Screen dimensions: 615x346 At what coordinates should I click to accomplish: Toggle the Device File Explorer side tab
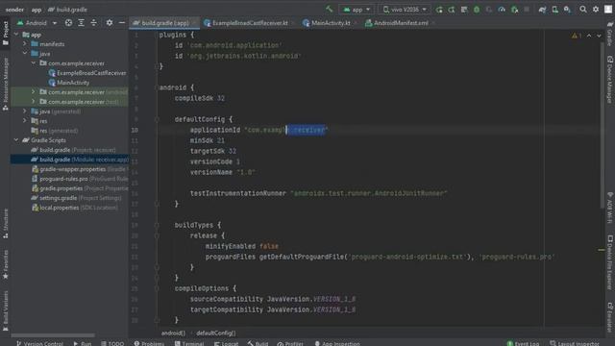tap(610, 262)
